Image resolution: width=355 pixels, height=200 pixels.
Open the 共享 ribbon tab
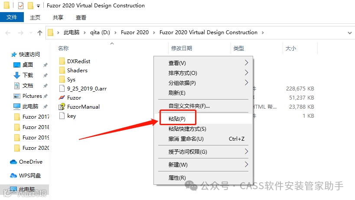(58, 17)
